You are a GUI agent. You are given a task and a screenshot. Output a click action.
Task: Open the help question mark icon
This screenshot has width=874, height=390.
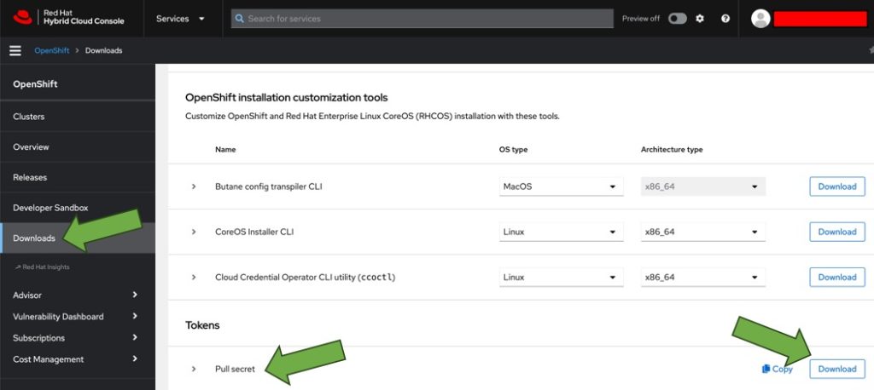click(x=725, y=19)
